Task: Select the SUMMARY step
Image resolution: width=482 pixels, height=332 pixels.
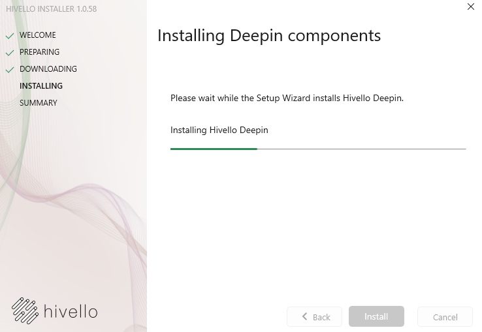Action: tap(38, 102)
